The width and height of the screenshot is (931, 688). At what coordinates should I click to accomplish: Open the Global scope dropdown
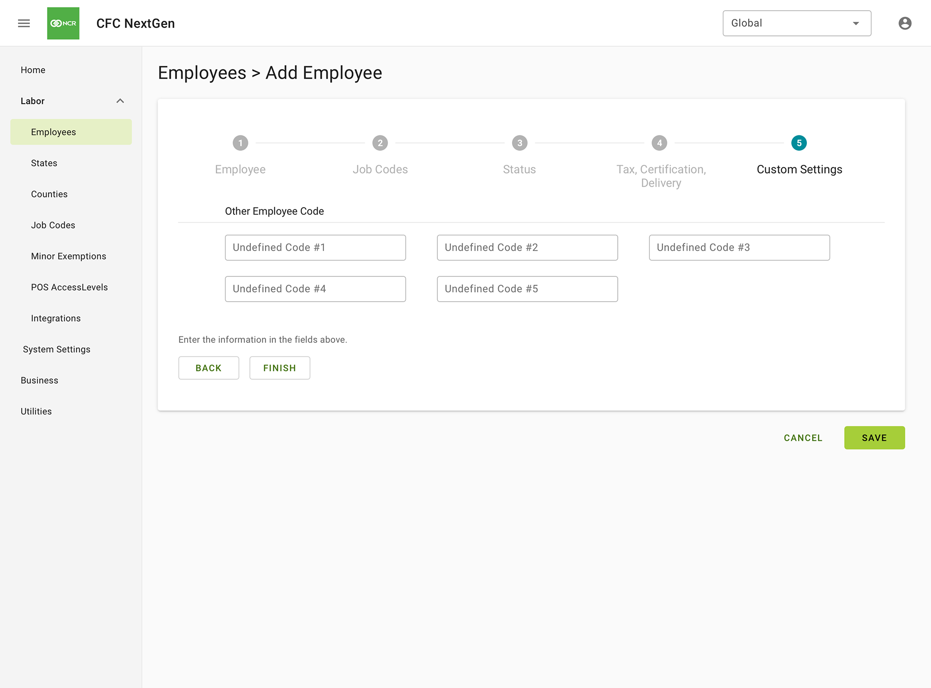(x=797, y=23)
